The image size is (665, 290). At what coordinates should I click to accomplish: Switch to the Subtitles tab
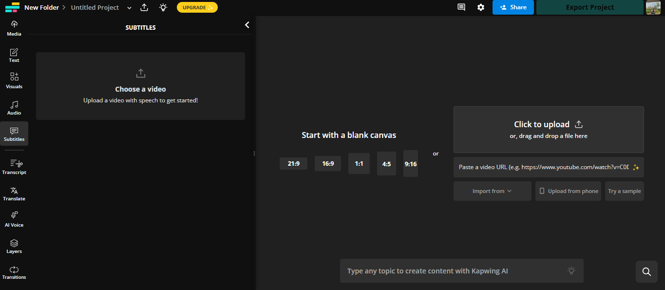14,133
